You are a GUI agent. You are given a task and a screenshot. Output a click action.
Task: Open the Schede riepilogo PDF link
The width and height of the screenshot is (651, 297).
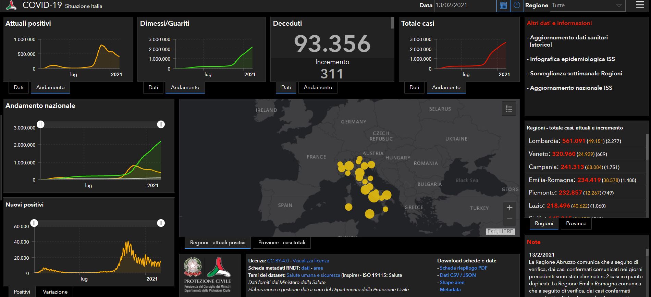463,268
